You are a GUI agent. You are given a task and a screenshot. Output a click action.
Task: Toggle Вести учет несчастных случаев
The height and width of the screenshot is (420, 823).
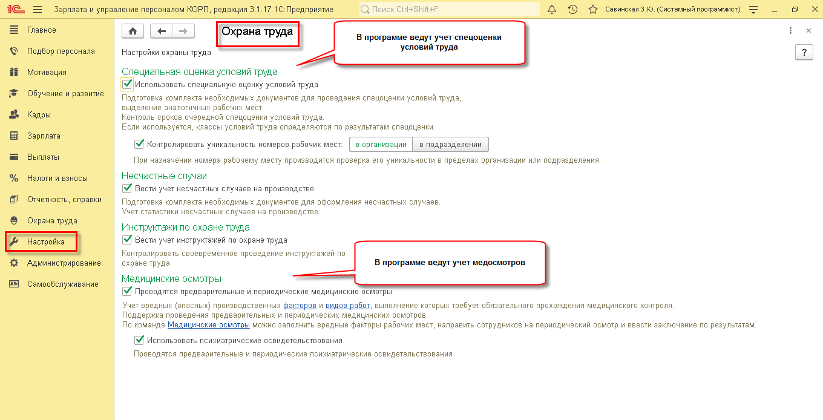pyautogui.click(x=127, y=189)
